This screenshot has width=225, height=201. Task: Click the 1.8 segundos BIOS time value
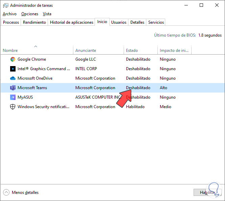click(210, 35)
